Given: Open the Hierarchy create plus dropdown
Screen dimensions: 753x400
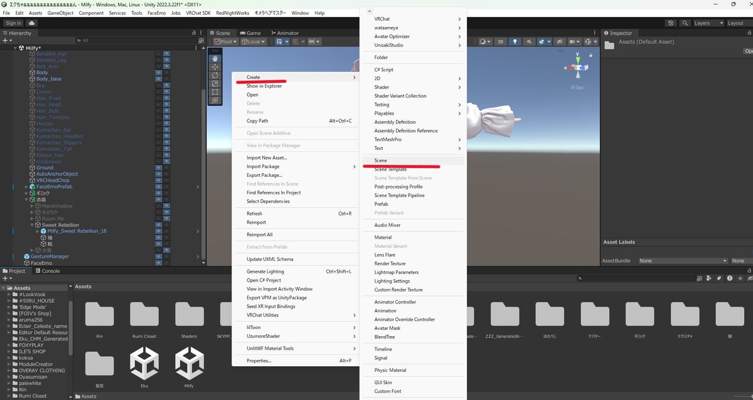Looking at the screenshot, I should (7, 41).
